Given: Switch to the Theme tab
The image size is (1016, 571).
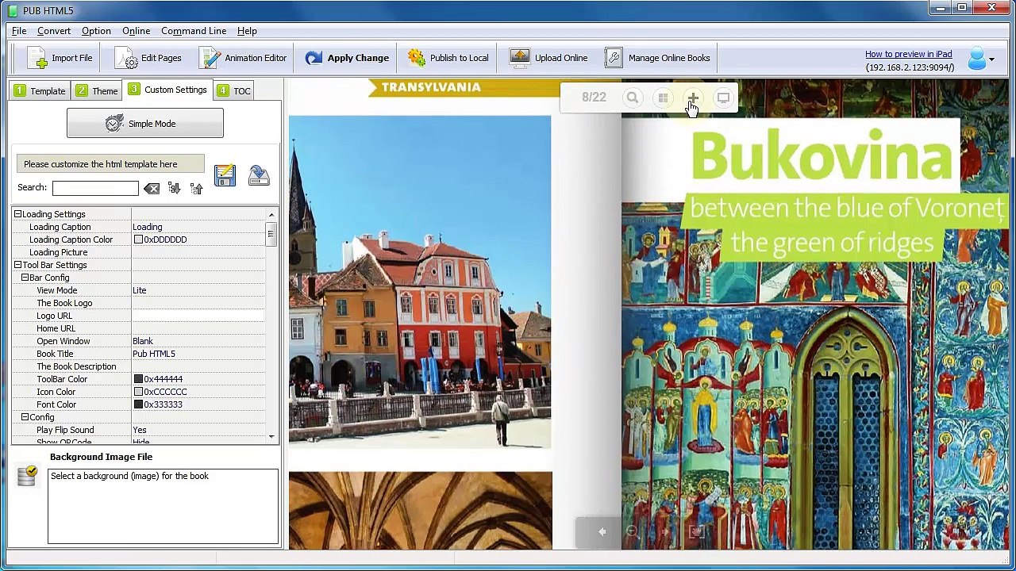Looking at the screenshot, I should (x=97, y=90).
